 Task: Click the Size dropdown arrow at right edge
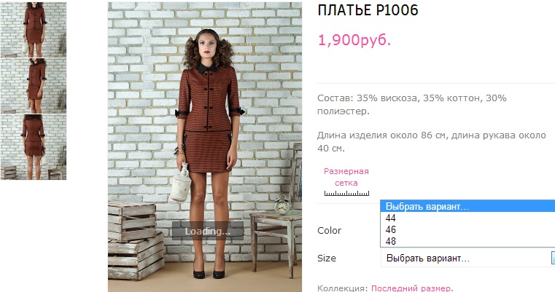[553, 258]
